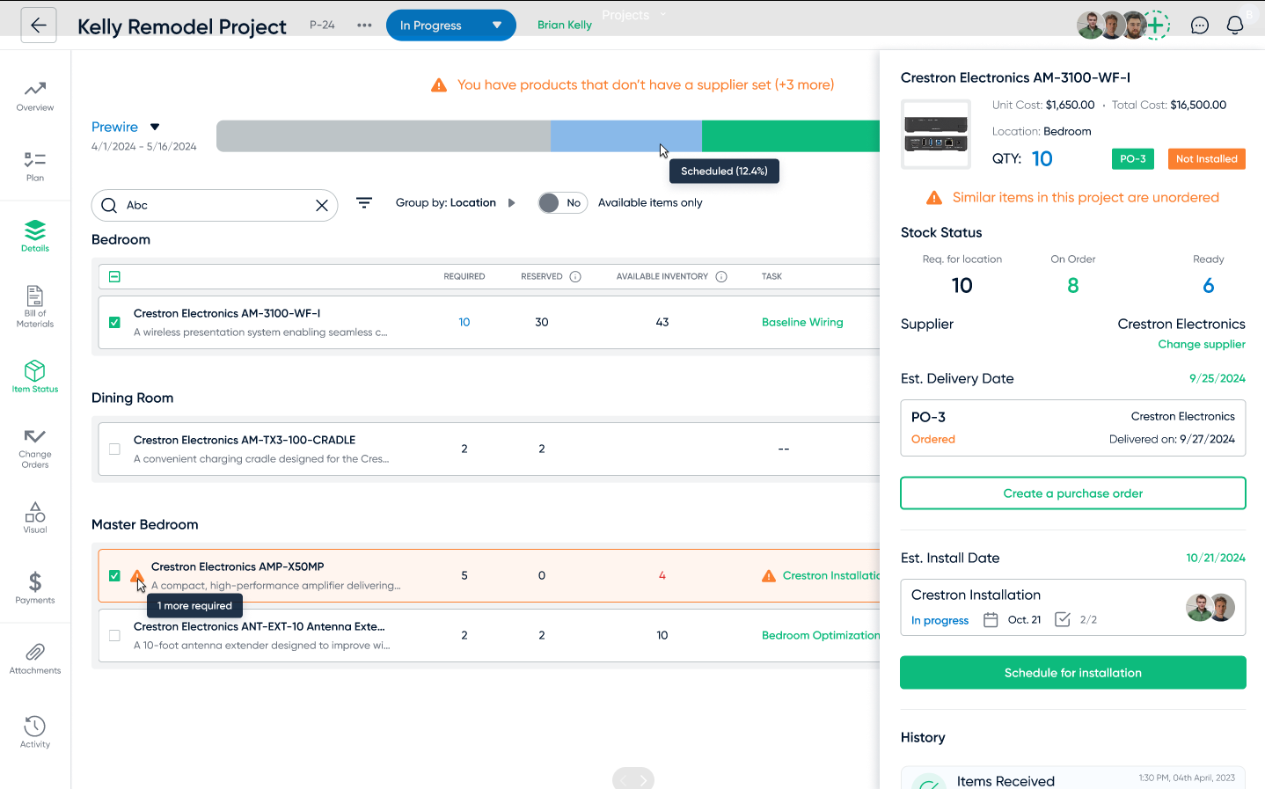Check the ANT-EXT-10 Antenna row checkbox
The height and width of the screenshot is (789, 1265).
click(x=114, y=635)
